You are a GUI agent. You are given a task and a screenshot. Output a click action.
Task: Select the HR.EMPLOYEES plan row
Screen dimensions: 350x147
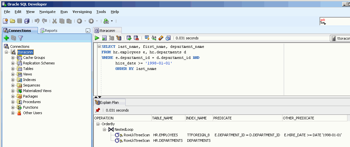point(165,135)
